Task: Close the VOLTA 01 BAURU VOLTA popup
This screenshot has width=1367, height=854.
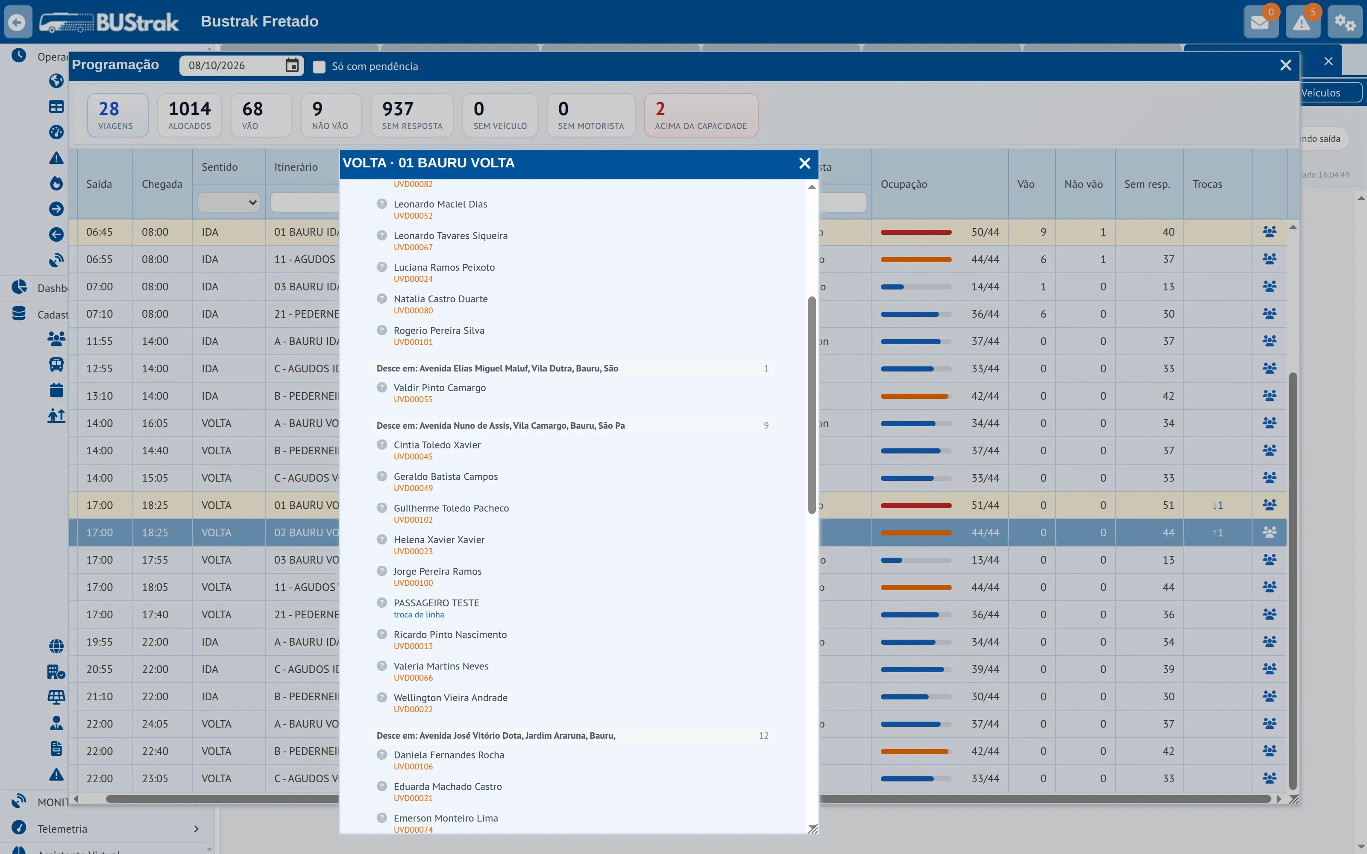Action: tap(804, 163)
